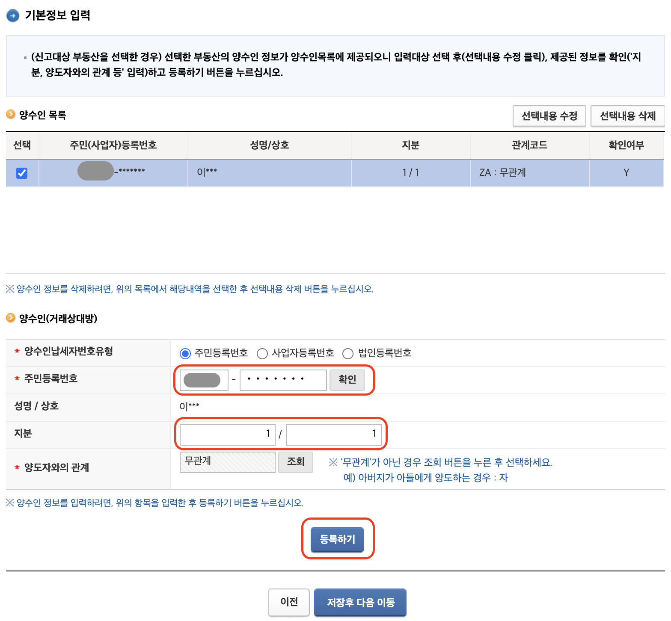Focus the 지분 numerator input field

point(227,435)
